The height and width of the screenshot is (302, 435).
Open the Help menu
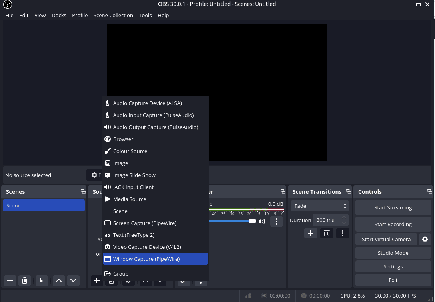[x=163, y=16]
